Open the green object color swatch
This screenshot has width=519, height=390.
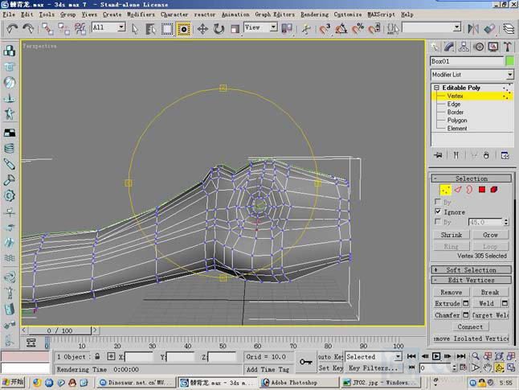click(509, 61)
